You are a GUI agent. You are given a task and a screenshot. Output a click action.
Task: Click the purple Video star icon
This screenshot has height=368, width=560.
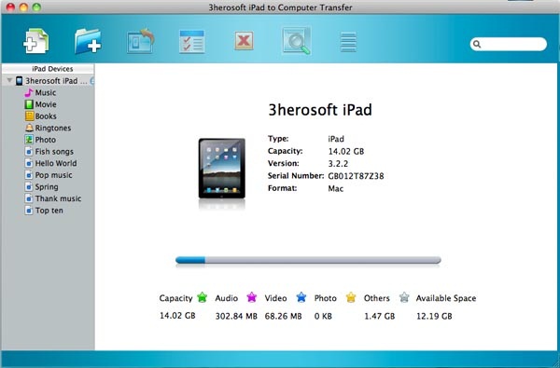[x=252, y=297]
